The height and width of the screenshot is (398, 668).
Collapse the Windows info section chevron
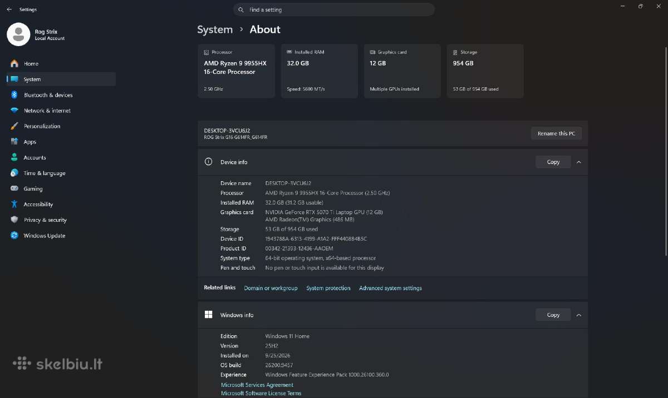579,315
